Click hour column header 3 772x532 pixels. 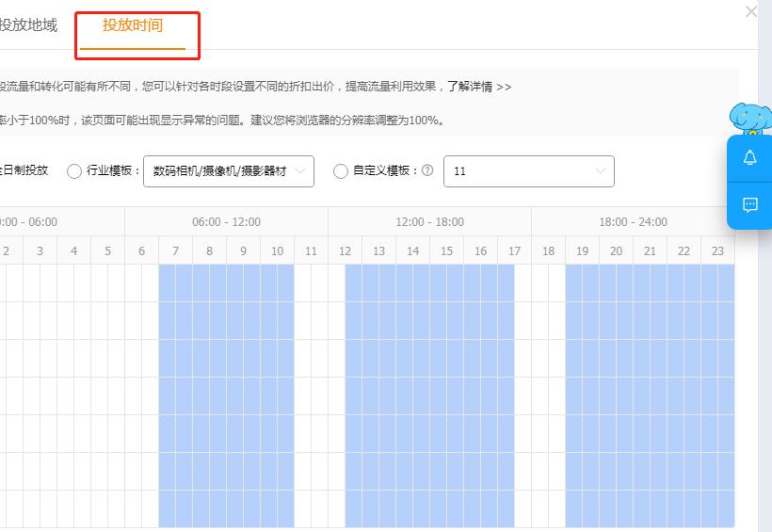click(x=40, y=250)
